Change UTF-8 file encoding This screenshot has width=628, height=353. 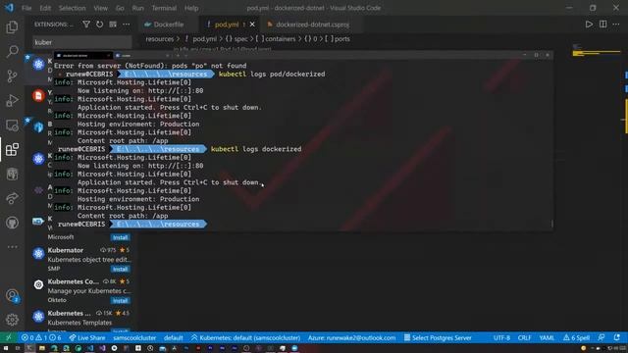tap(501, 337)
